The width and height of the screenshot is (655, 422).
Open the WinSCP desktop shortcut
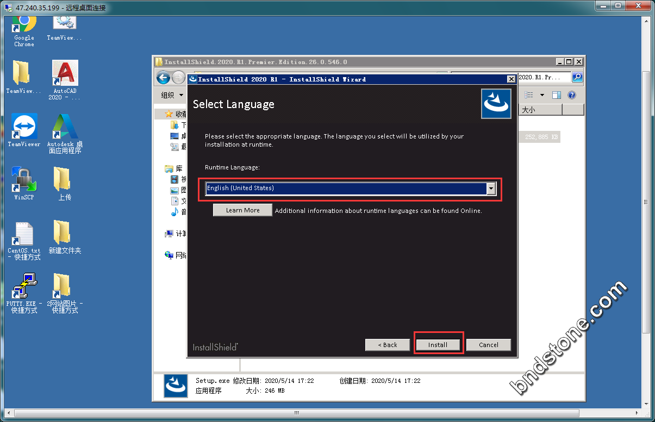pyautogui.click(x=24, y=180)
